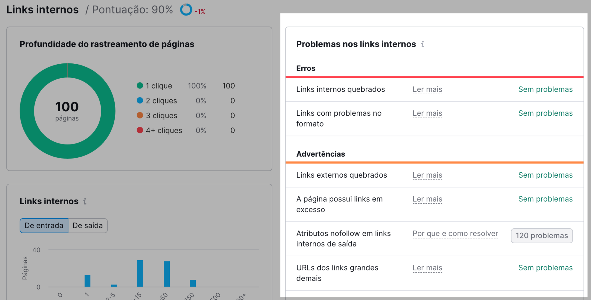Image resolution: width=591 pixels, height=300 pixels.
Task: Select the orange 3 cliques legend dot
Action: (x=140, y=115)
